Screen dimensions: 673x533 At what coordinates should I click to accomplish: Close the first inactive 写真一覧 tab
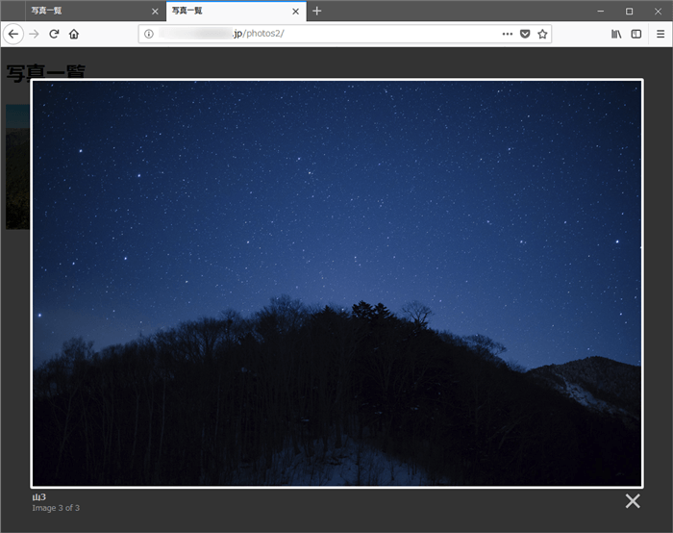155,12
